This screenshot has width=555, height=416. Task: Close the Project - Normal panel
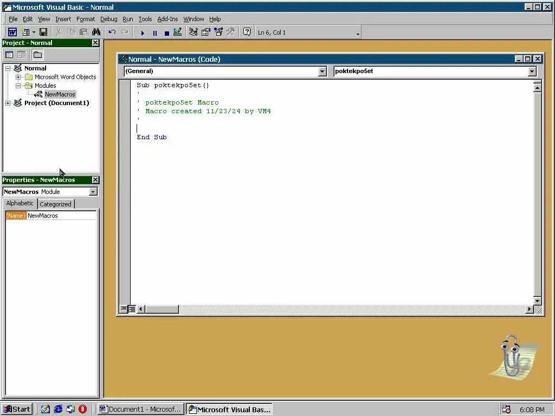pos(95,43)
